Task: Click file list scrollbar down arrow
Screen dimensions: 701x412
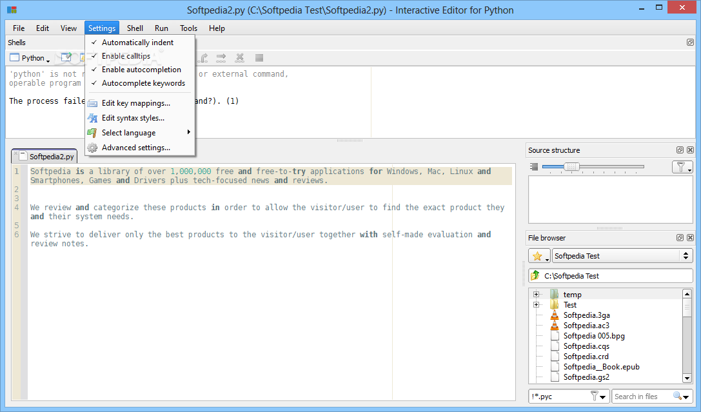Action: point(687,378)
